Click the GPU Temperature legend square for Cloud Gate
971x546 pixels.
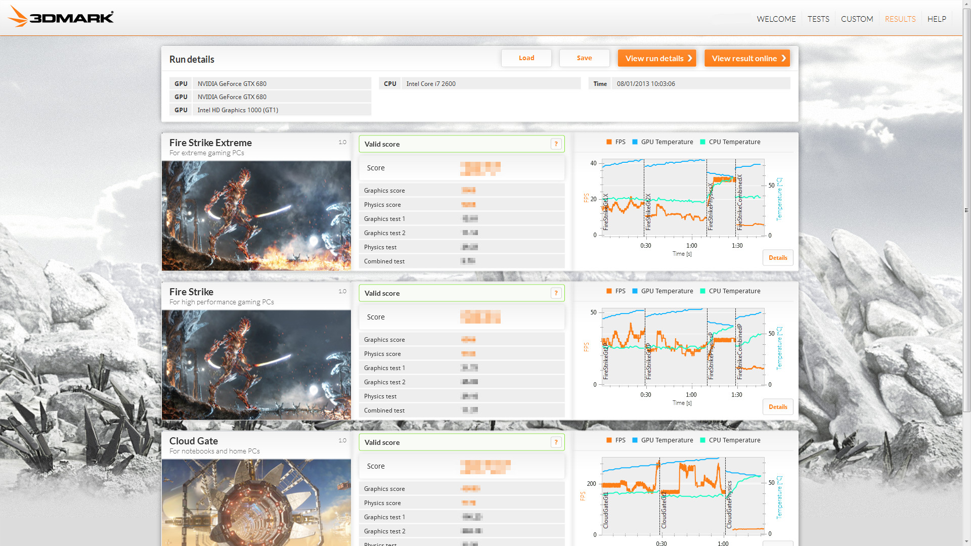click(x=636, y=440)
